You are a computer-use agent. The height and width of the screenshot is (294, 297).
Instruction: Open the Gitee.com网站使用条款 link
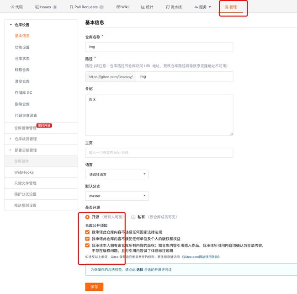click(x=201, y=257)
